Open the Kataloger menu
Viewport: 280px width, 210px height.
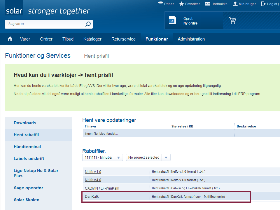coord(92,39)
